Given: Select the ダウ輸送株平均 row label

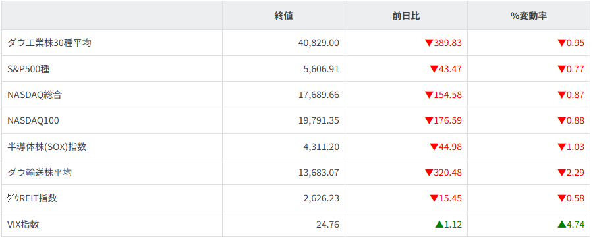Looking at the screenshot, I should (40, 173).
